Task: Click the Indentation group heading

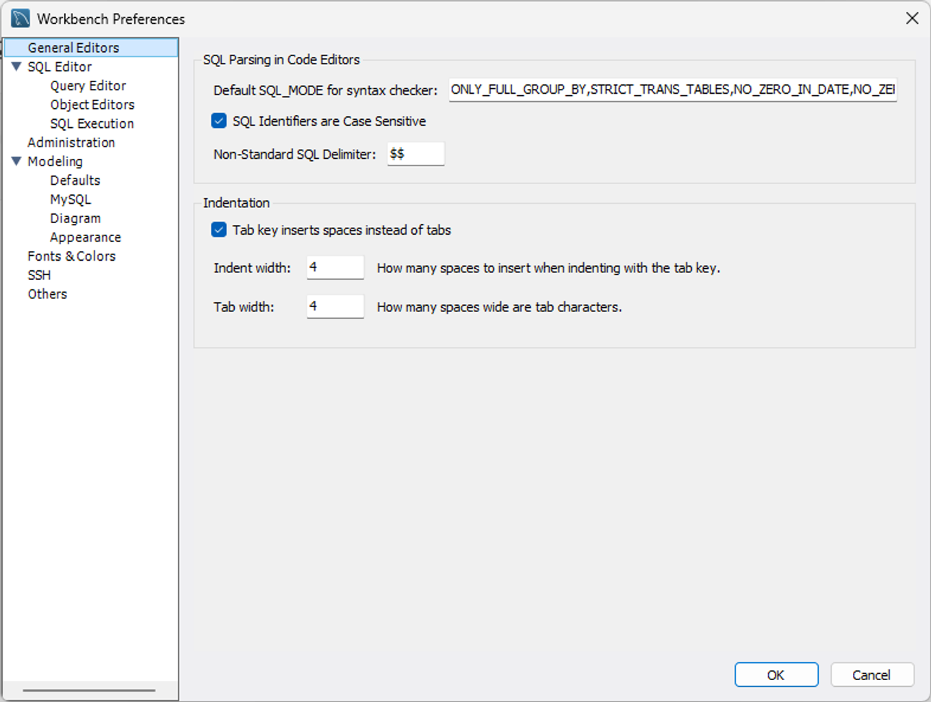Action: (236, 203)
